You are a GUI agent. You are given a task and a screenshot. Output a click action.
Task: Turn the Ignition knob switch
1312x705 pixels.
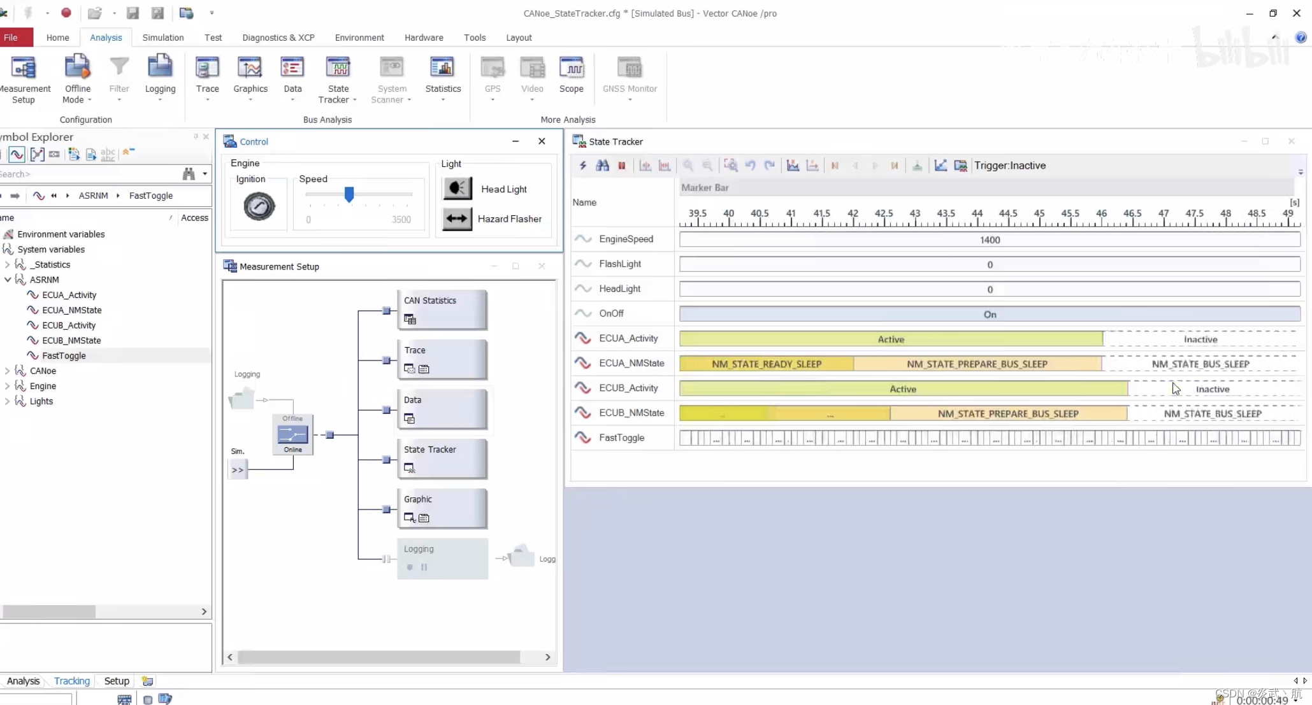tap(259, 206)
